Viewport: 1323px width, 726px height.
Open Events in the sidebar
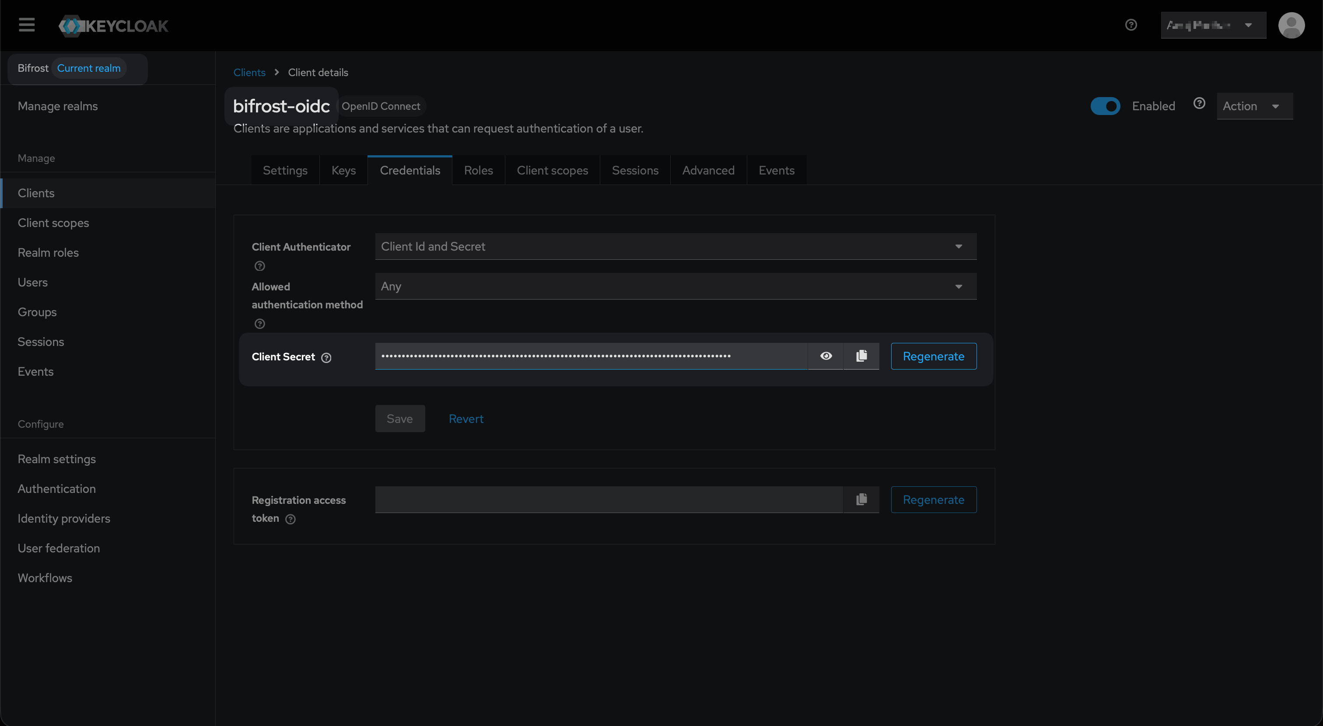(108, 372)
